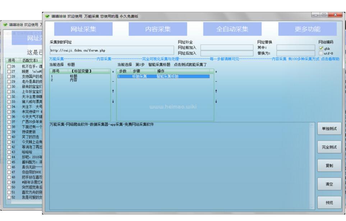Toggle the gbk encoding checkbox
Screen dimensions: 346x221
pyautogui.click(x=321, y=48)
